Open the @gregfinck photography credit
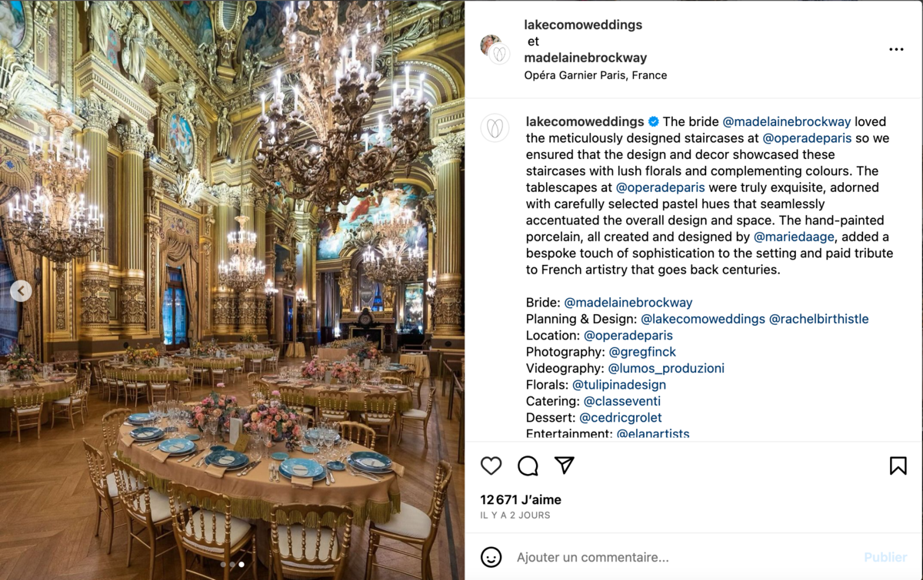Viewport: 923px width, 580px height. [x=642, y=352]
